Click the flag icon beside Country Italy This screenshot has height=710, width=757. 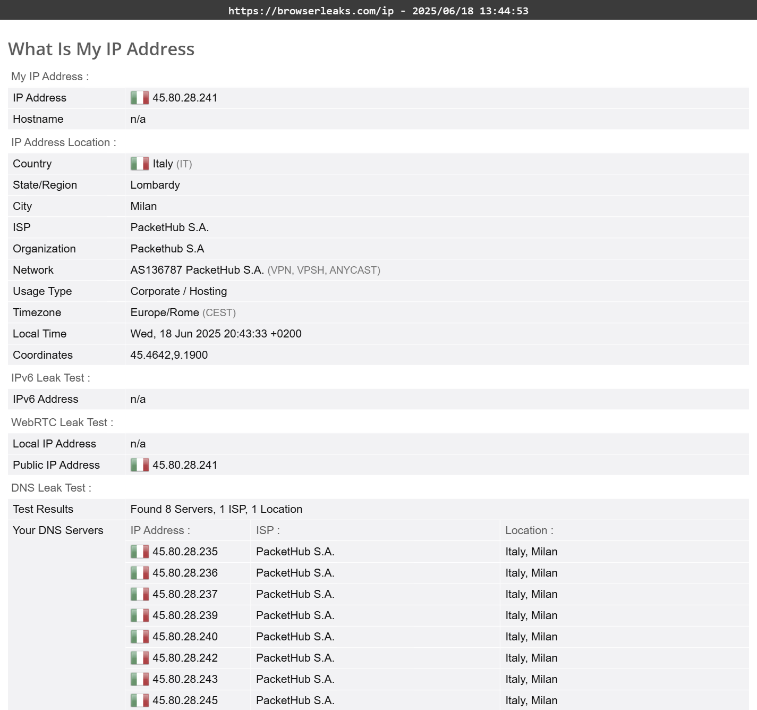[x=140, y=164]
